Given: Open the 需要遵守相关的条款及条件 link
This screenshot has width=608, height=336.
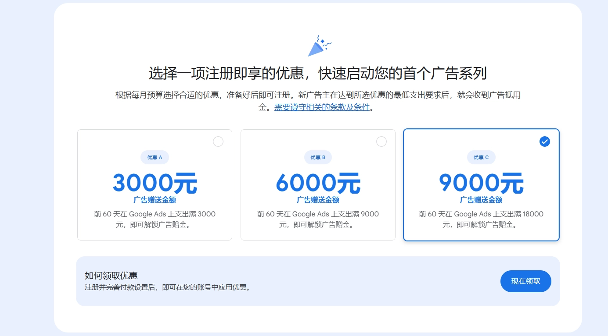Looking at the screenshot, I should tap(322, 107).
